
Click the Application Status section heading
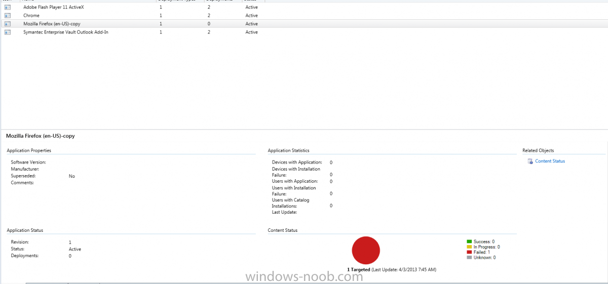pos(25,230)
